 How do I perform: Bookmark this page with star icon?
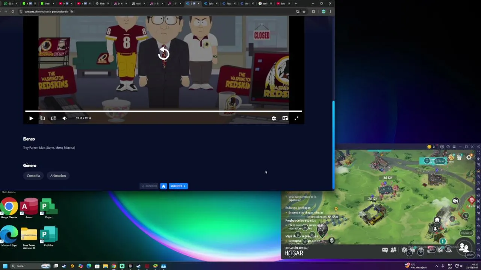pos(304,12)
